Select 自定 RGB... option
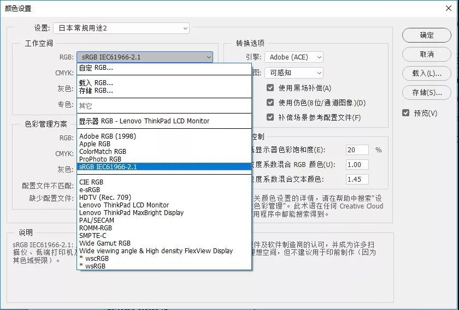This screenshot has height=310, width=459. (96, 68)
